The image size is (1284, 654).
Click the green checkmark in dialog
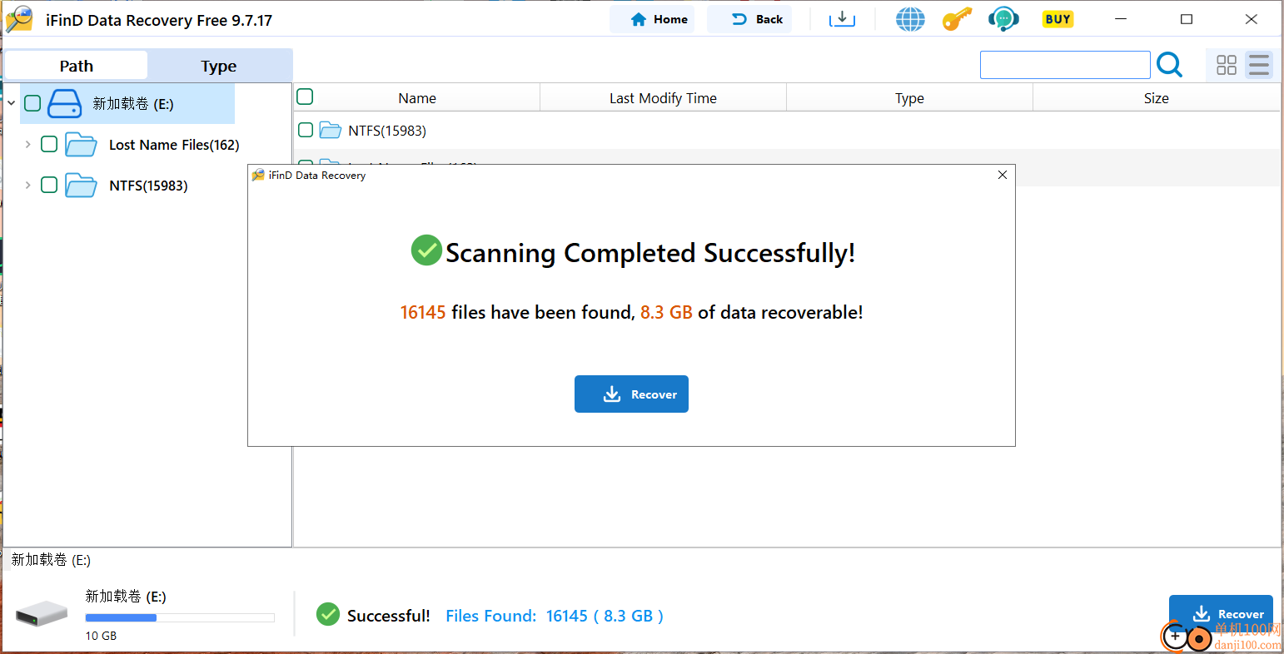click(x=426, y=250)
